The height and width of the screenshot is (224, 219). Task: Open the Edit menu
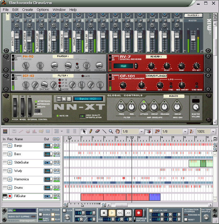[15, 10]
